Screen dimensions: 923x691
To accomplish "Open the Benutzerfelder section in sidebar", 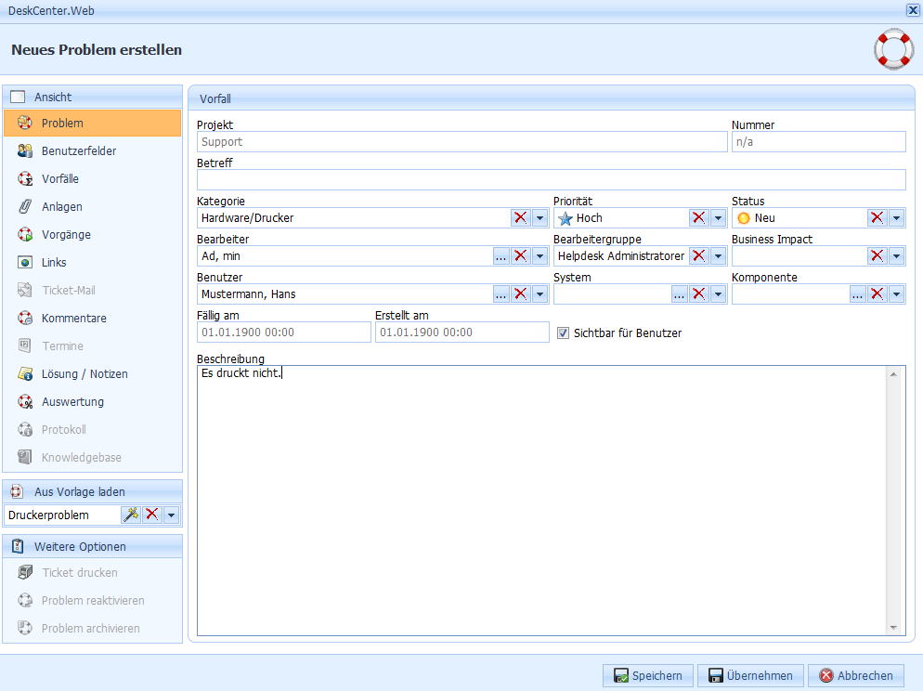I will (79, 151).
